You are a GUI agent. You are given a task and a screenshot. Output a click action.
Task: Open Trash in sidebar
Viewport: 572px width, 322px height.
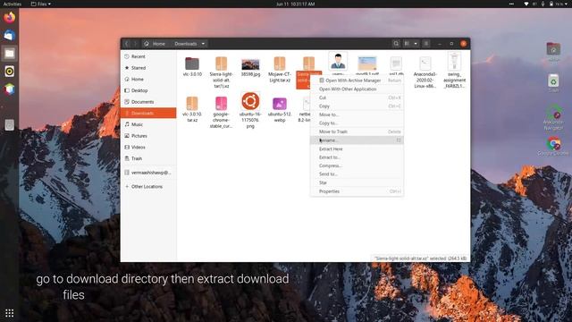(x=148, y=158)
